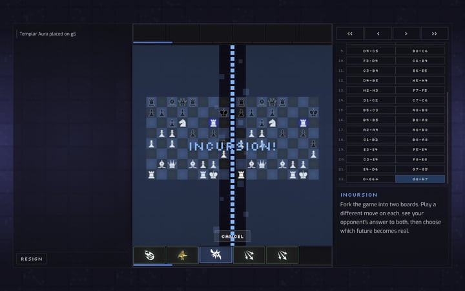Click the white pawn on left board a4
465x291 pixels.
pos(151,144)
